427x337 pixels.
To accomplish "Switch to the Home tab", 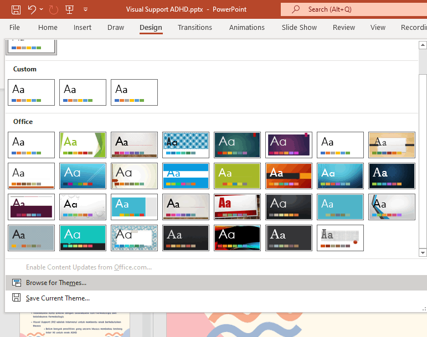I will (48, 28).
